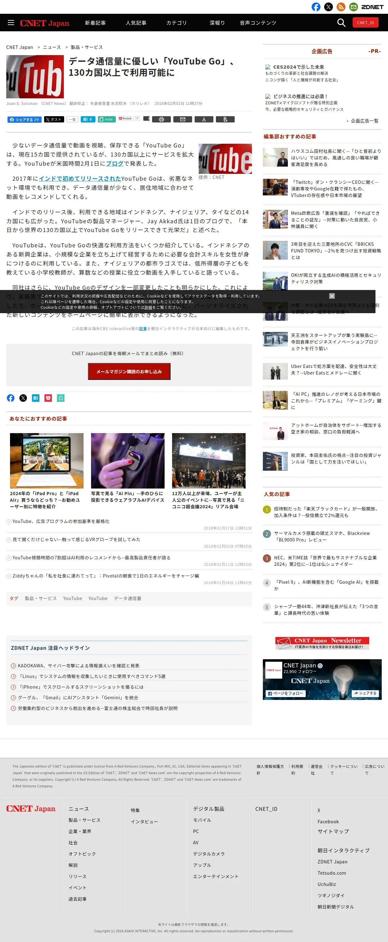This screenshot has height=942, width=388.
Task: Open the ブログ link in article
Action: tap(115, 163)
